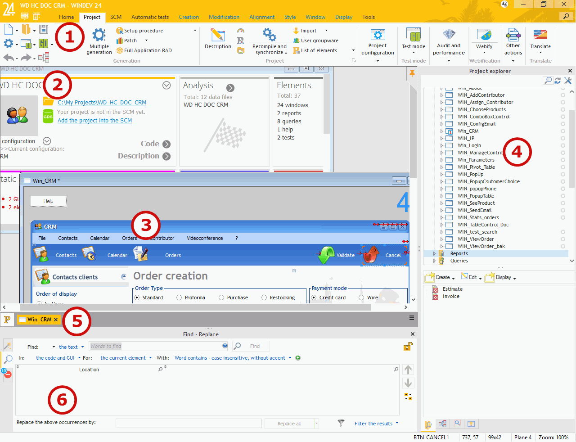The width and height of the screenshot is (576, 442).
Task: Click Add the project into the SCM
Action: coord(94,120)
